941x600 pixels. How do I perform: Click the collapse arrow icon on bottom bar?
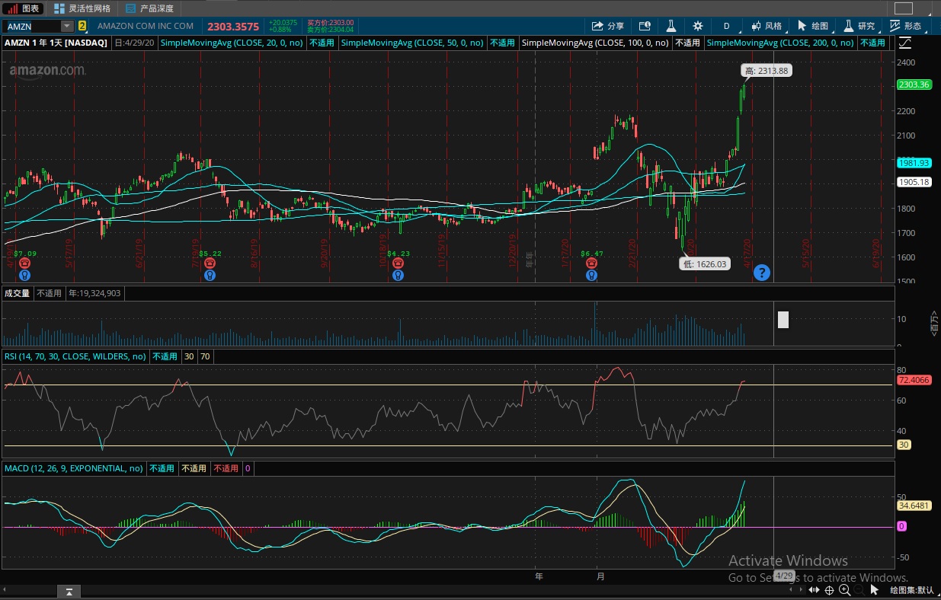click(69, 591)
